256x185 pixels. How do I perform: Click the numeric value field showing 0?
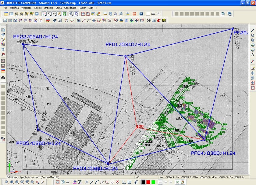158,14
